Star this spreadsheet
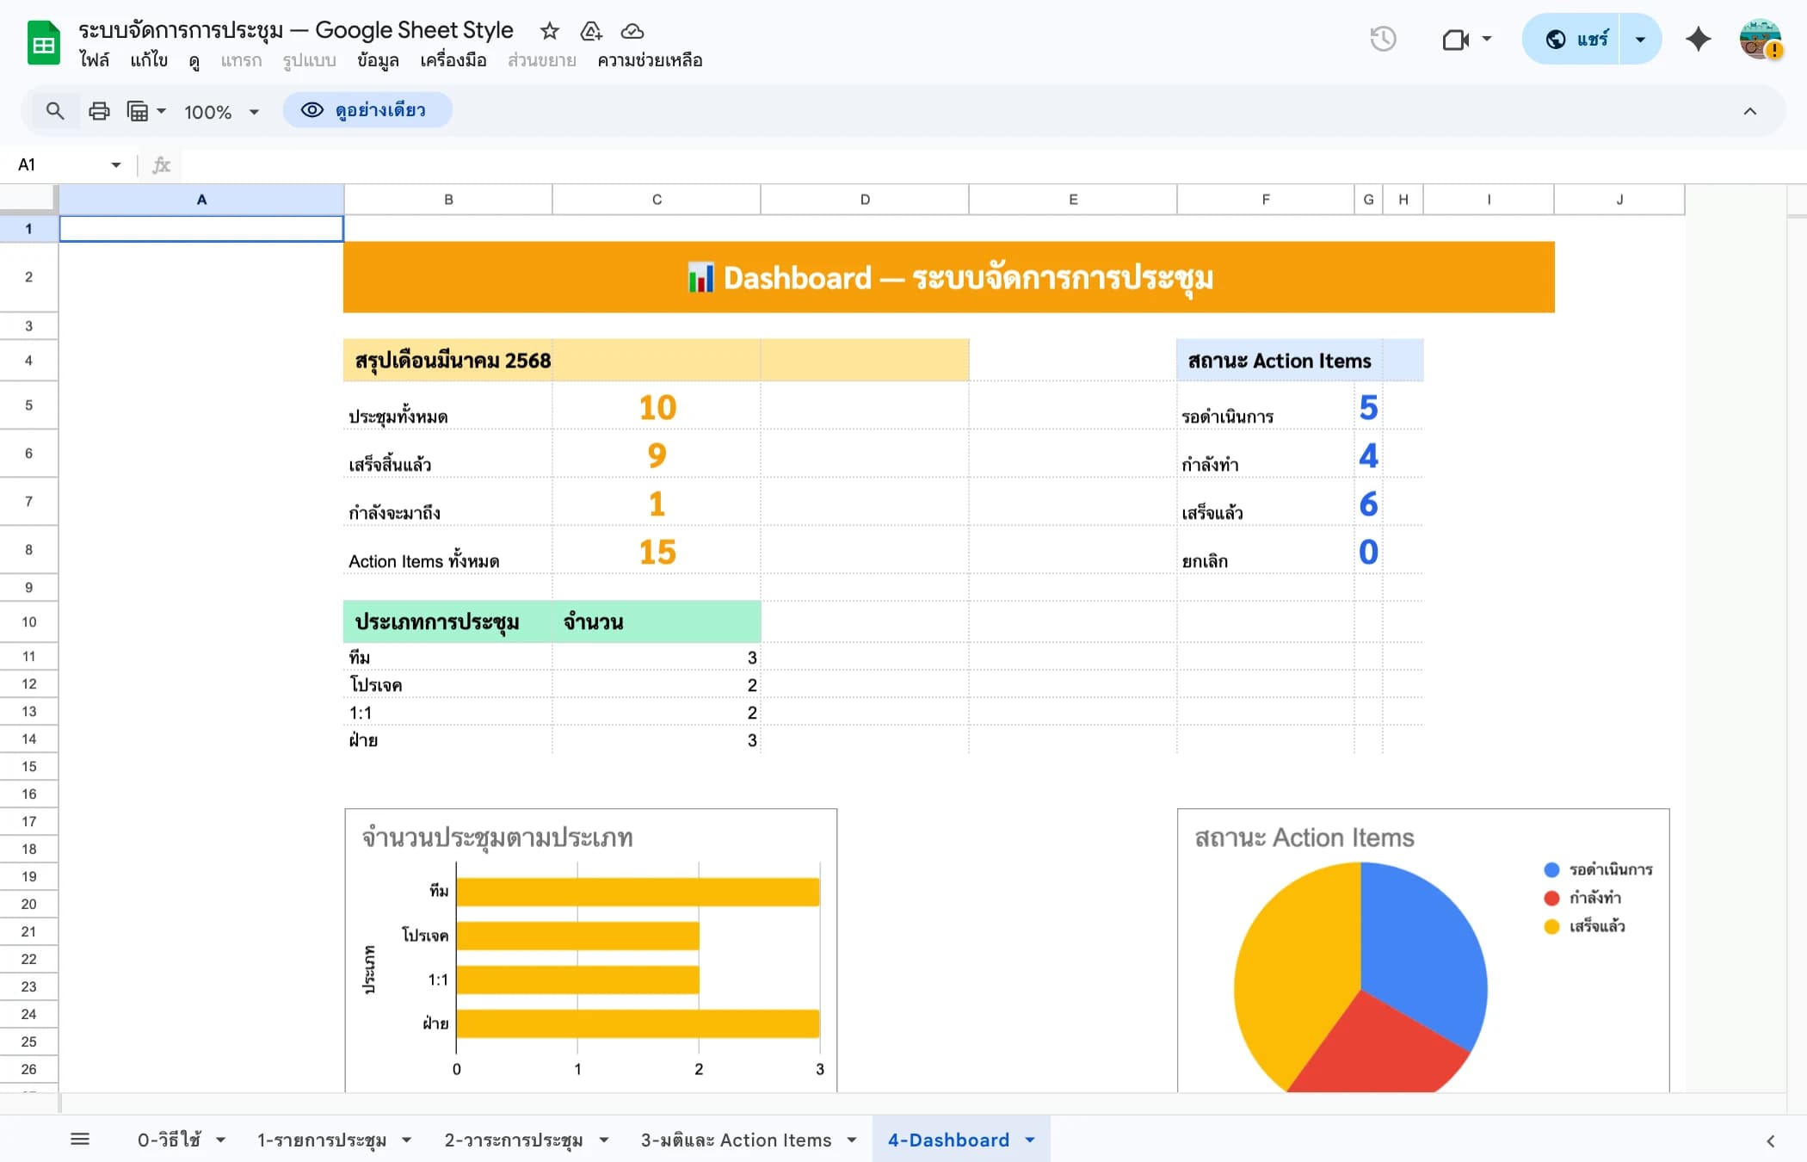The height and width of the screenshot is (1162, 1807). (549, 31)
